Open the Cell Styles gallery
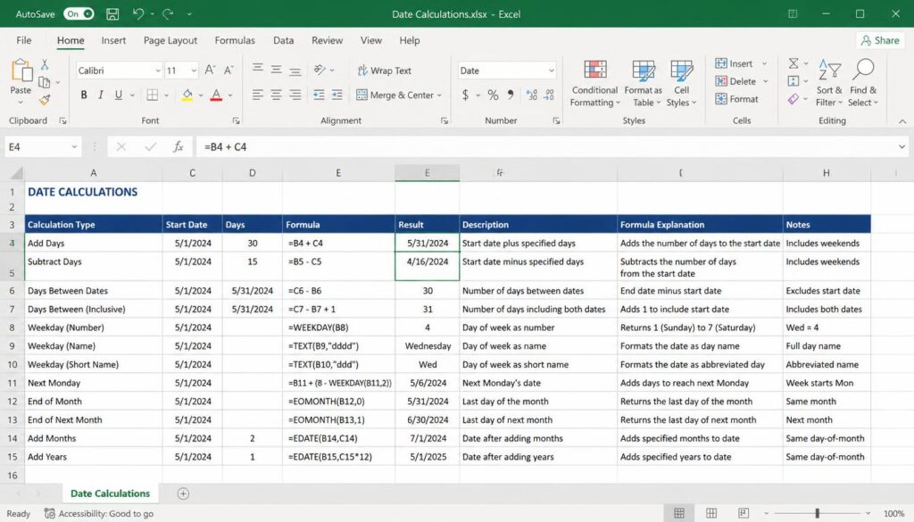The width and height of the screenshot is (914, 522). point(681,83)
